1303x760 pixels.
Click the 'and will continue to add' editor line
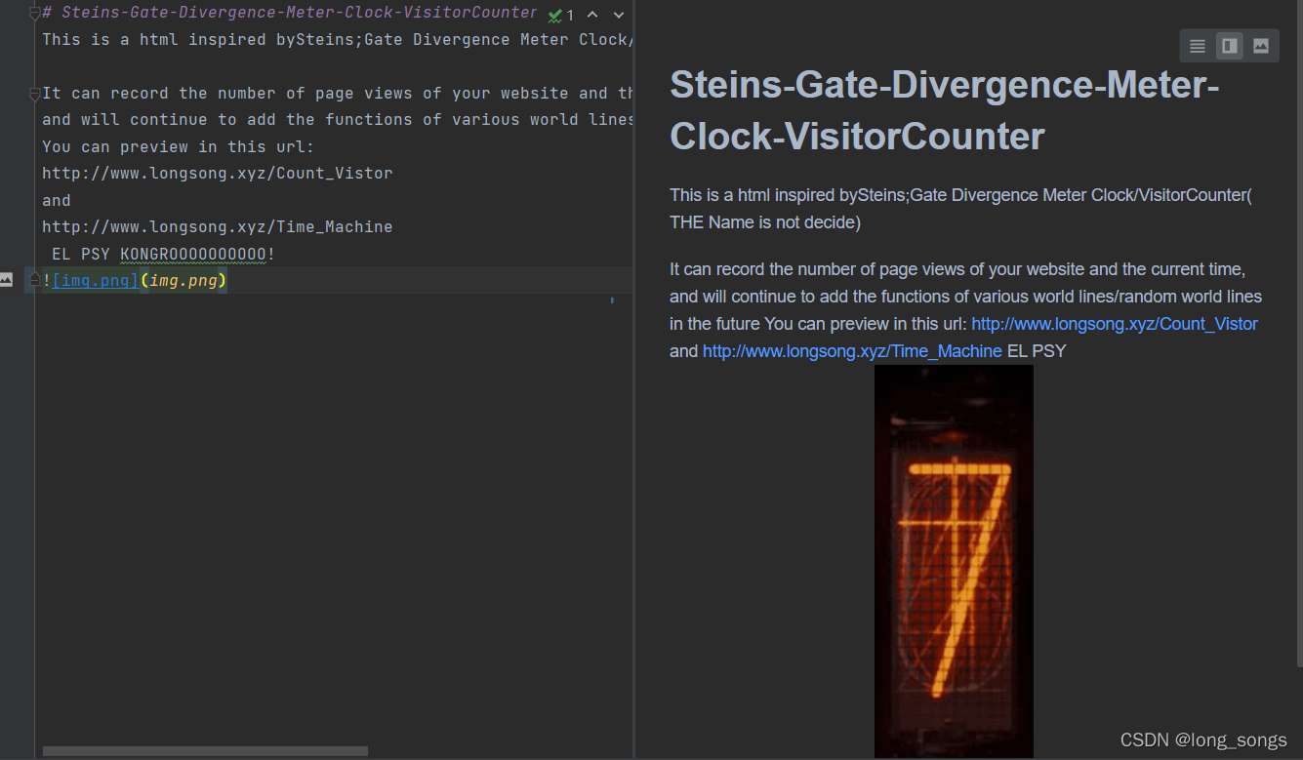point(338,120)
